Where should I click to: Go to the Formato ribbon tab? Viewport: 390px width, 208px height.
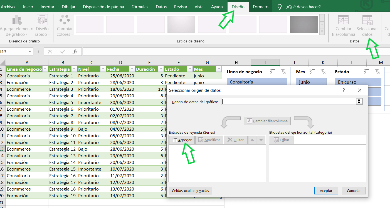pos(261,7)
